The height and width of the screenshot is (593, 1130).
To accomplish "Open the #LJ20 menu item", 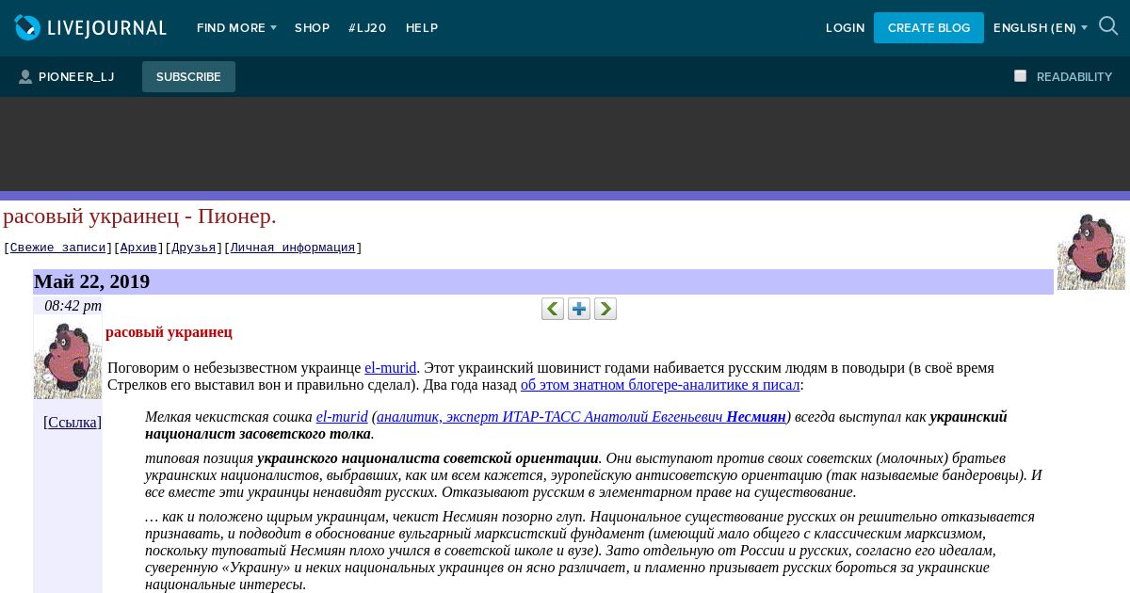I will coord(367,28).
